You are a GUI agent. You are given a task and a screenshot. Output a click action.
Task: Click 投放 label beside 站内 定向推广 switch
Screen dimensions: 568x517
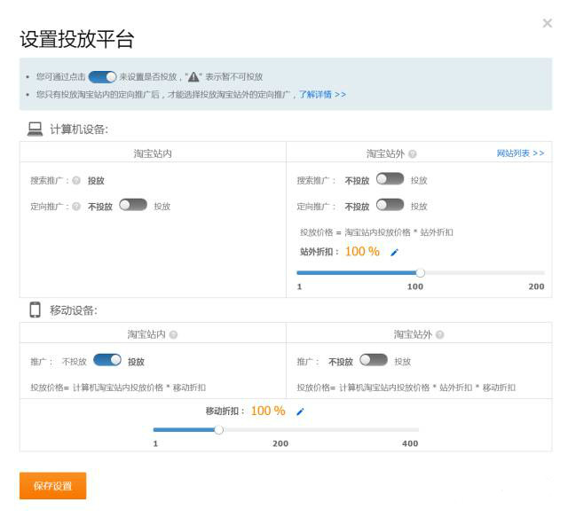pyautogui.click(x=162, y=207)
